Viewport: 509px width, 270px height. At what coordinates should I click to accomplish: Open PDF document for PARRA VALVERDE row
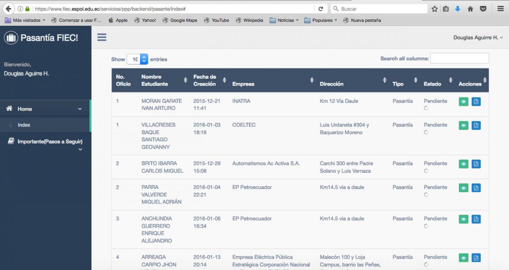point(476,187)
